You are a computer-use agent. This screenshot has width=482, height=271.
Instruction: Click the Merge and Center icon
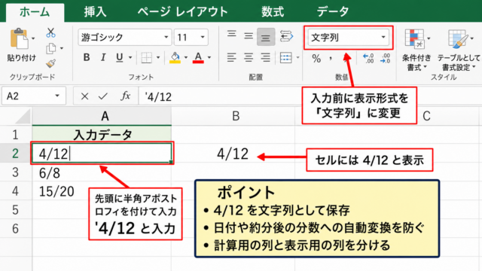(x=286, y=57)
